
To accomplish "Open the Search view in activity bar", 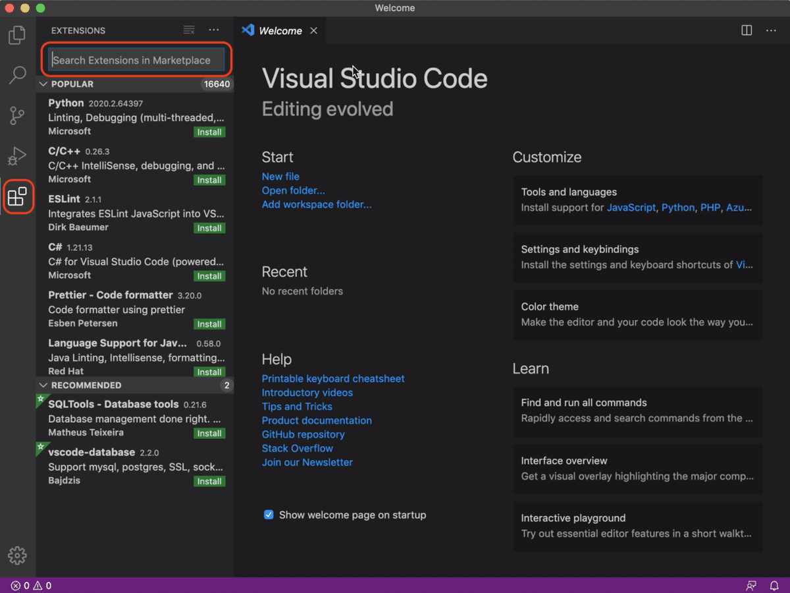I will (x=17, y=75).
